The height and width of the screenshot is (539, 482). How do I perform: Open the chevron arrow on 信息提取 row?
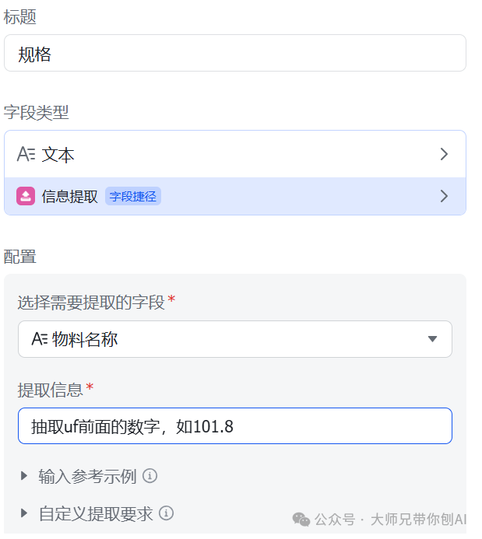point(444,196)
